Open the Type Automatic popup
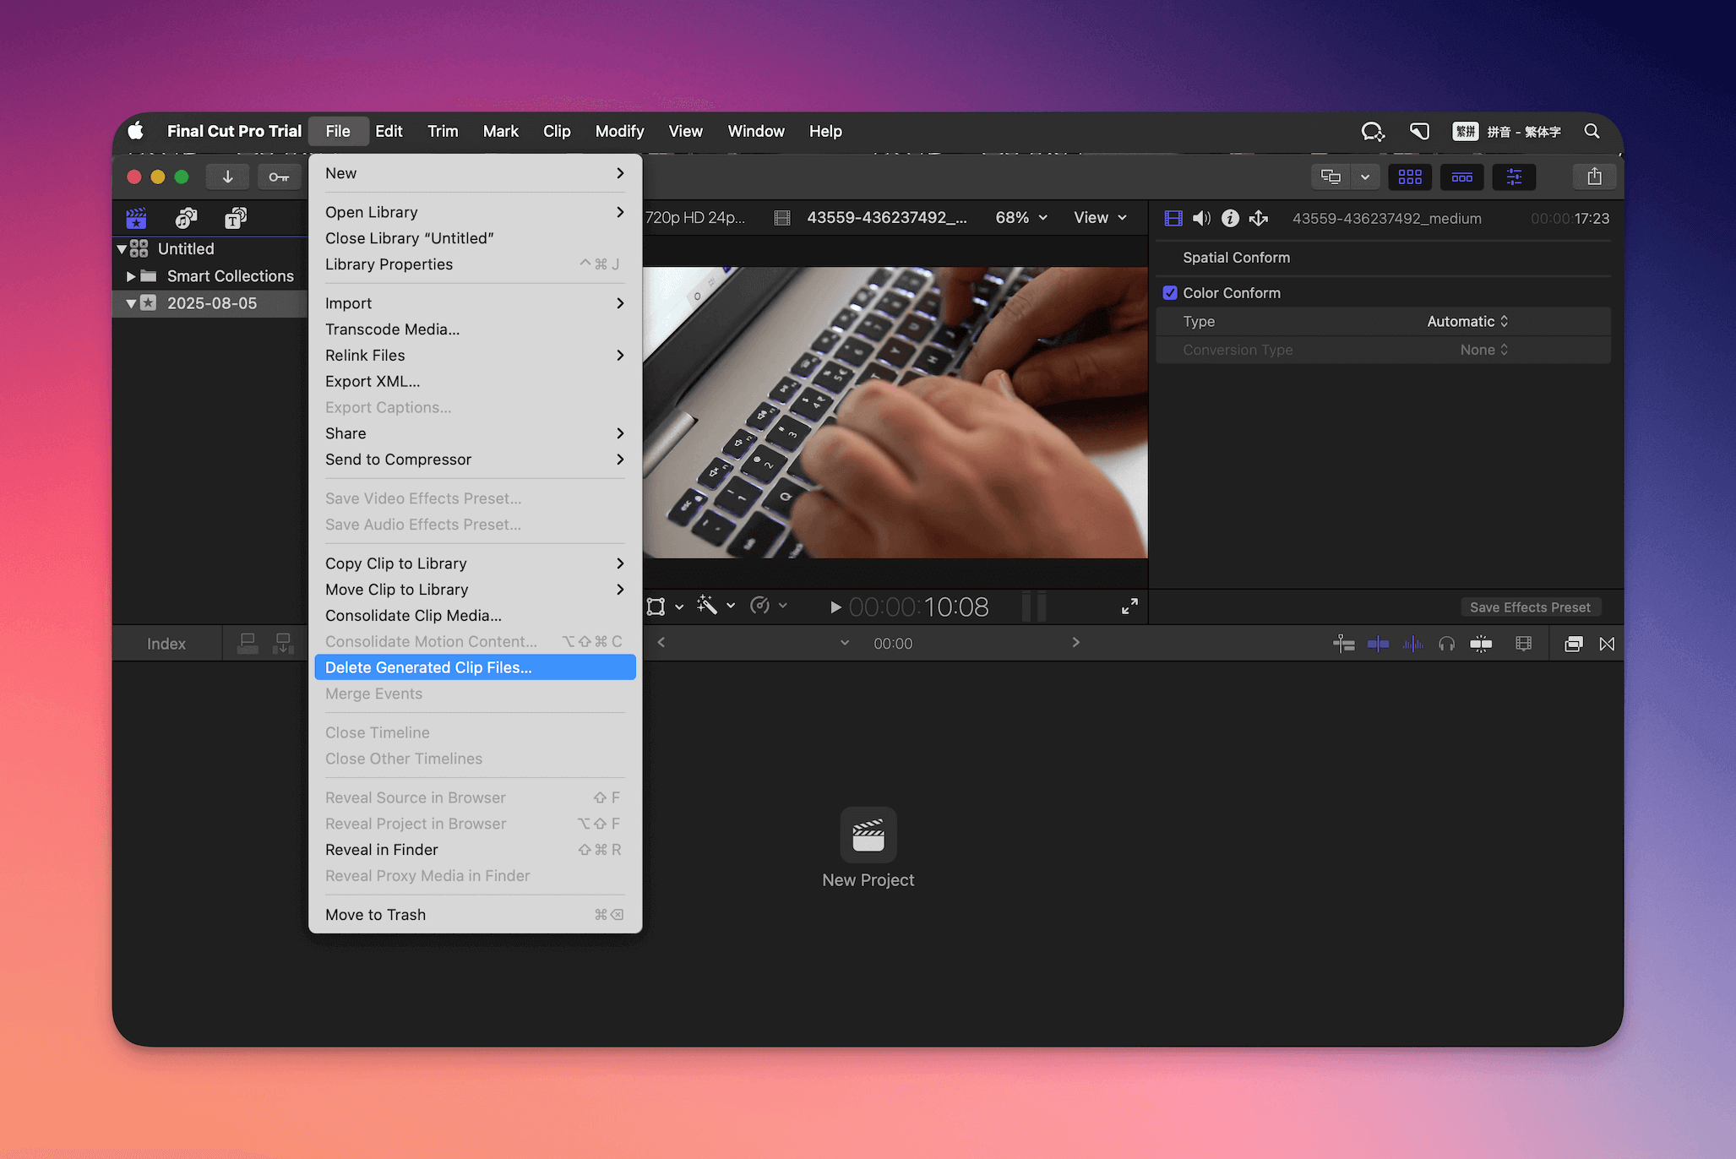 pos(1467,322)
